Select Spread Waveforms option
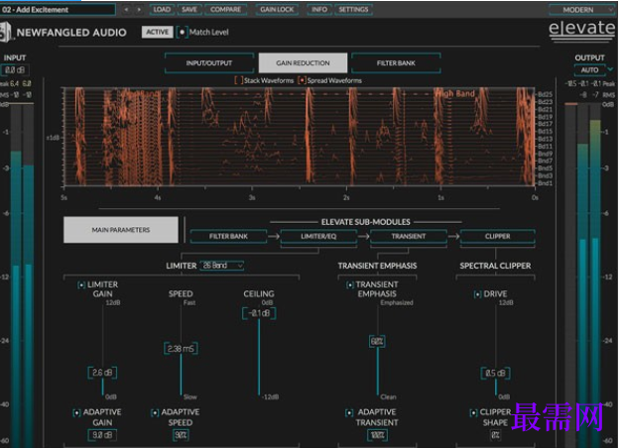The image size is (622, 448). coord(302,80)
